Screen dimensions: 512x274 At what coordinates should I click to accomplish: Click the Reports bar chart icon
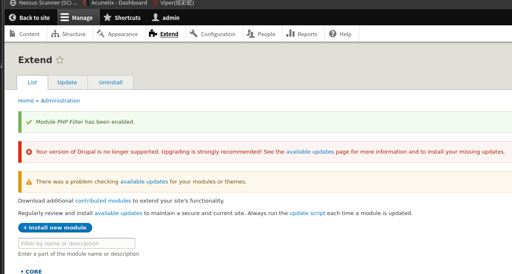[x=290, y=34]
